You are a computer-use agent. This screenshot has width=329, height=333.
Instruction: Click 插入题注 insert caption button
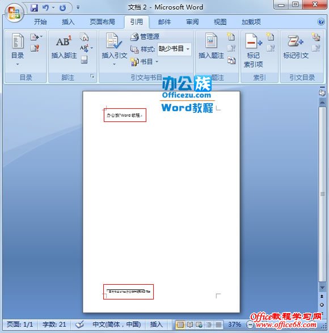tap(211, 47)
